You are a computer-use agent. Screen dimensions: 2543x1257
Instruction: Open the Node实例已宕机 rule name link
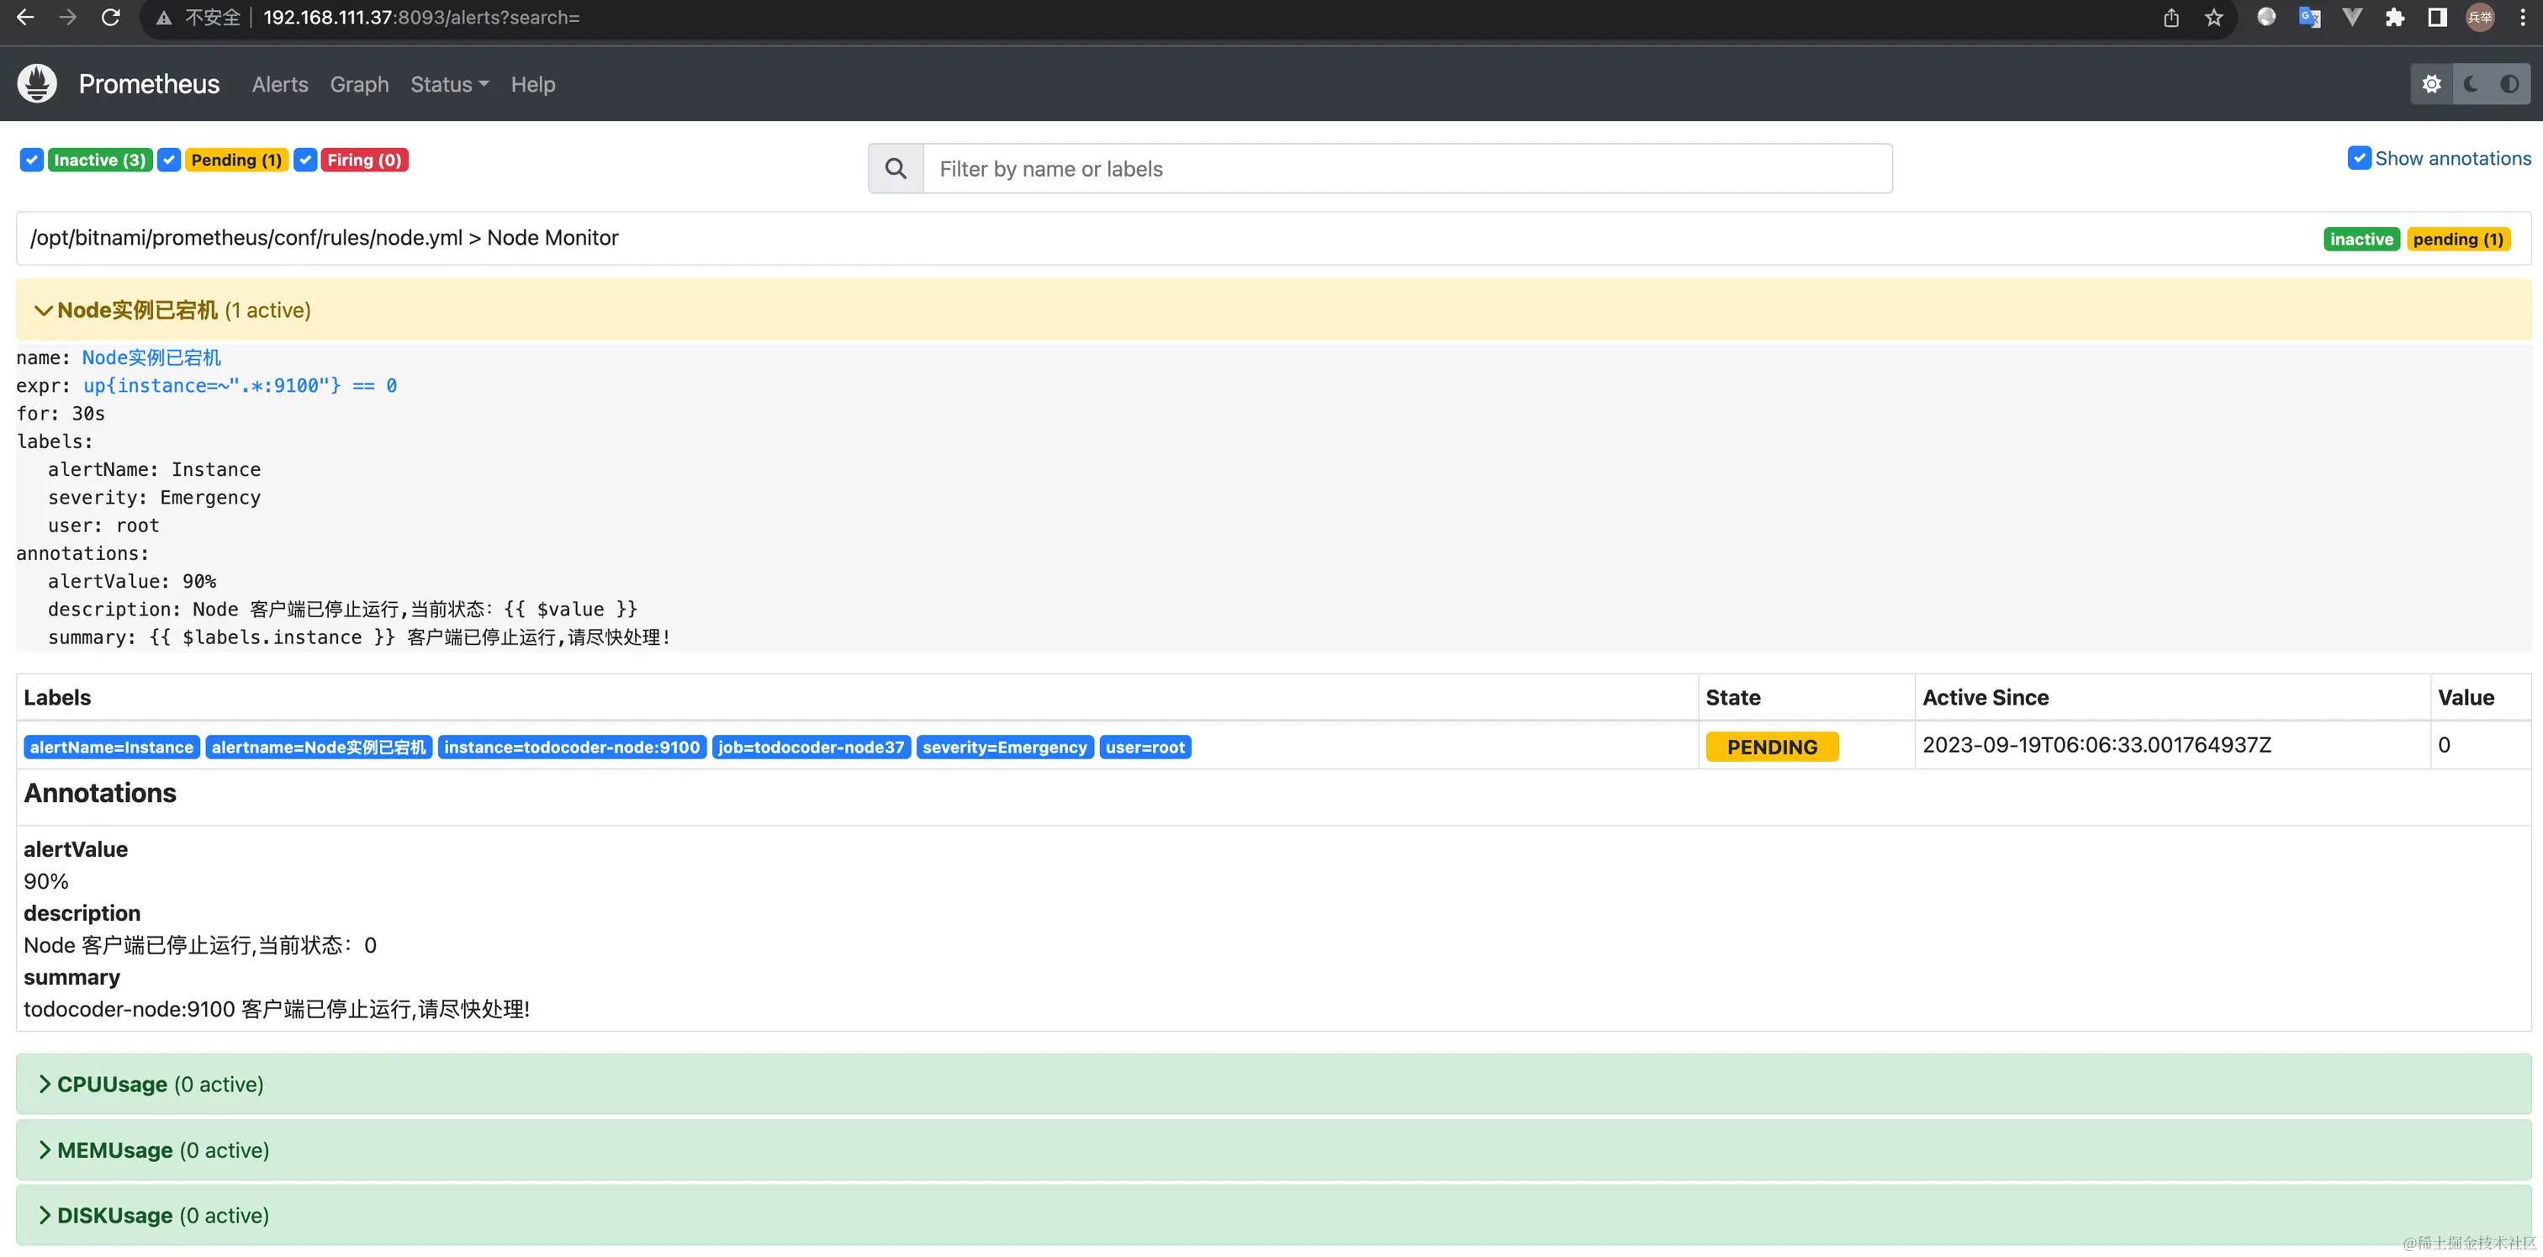click(151, 357)
